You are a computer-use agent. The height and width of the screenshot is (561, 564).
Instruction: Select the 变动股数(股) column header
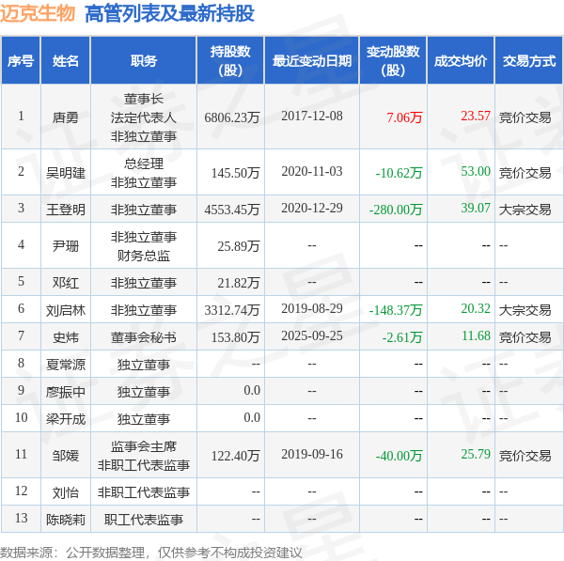click(x=393, y=61)
